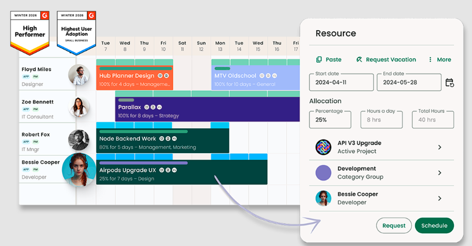Click the green Schedule button

(x=434, y=225)
